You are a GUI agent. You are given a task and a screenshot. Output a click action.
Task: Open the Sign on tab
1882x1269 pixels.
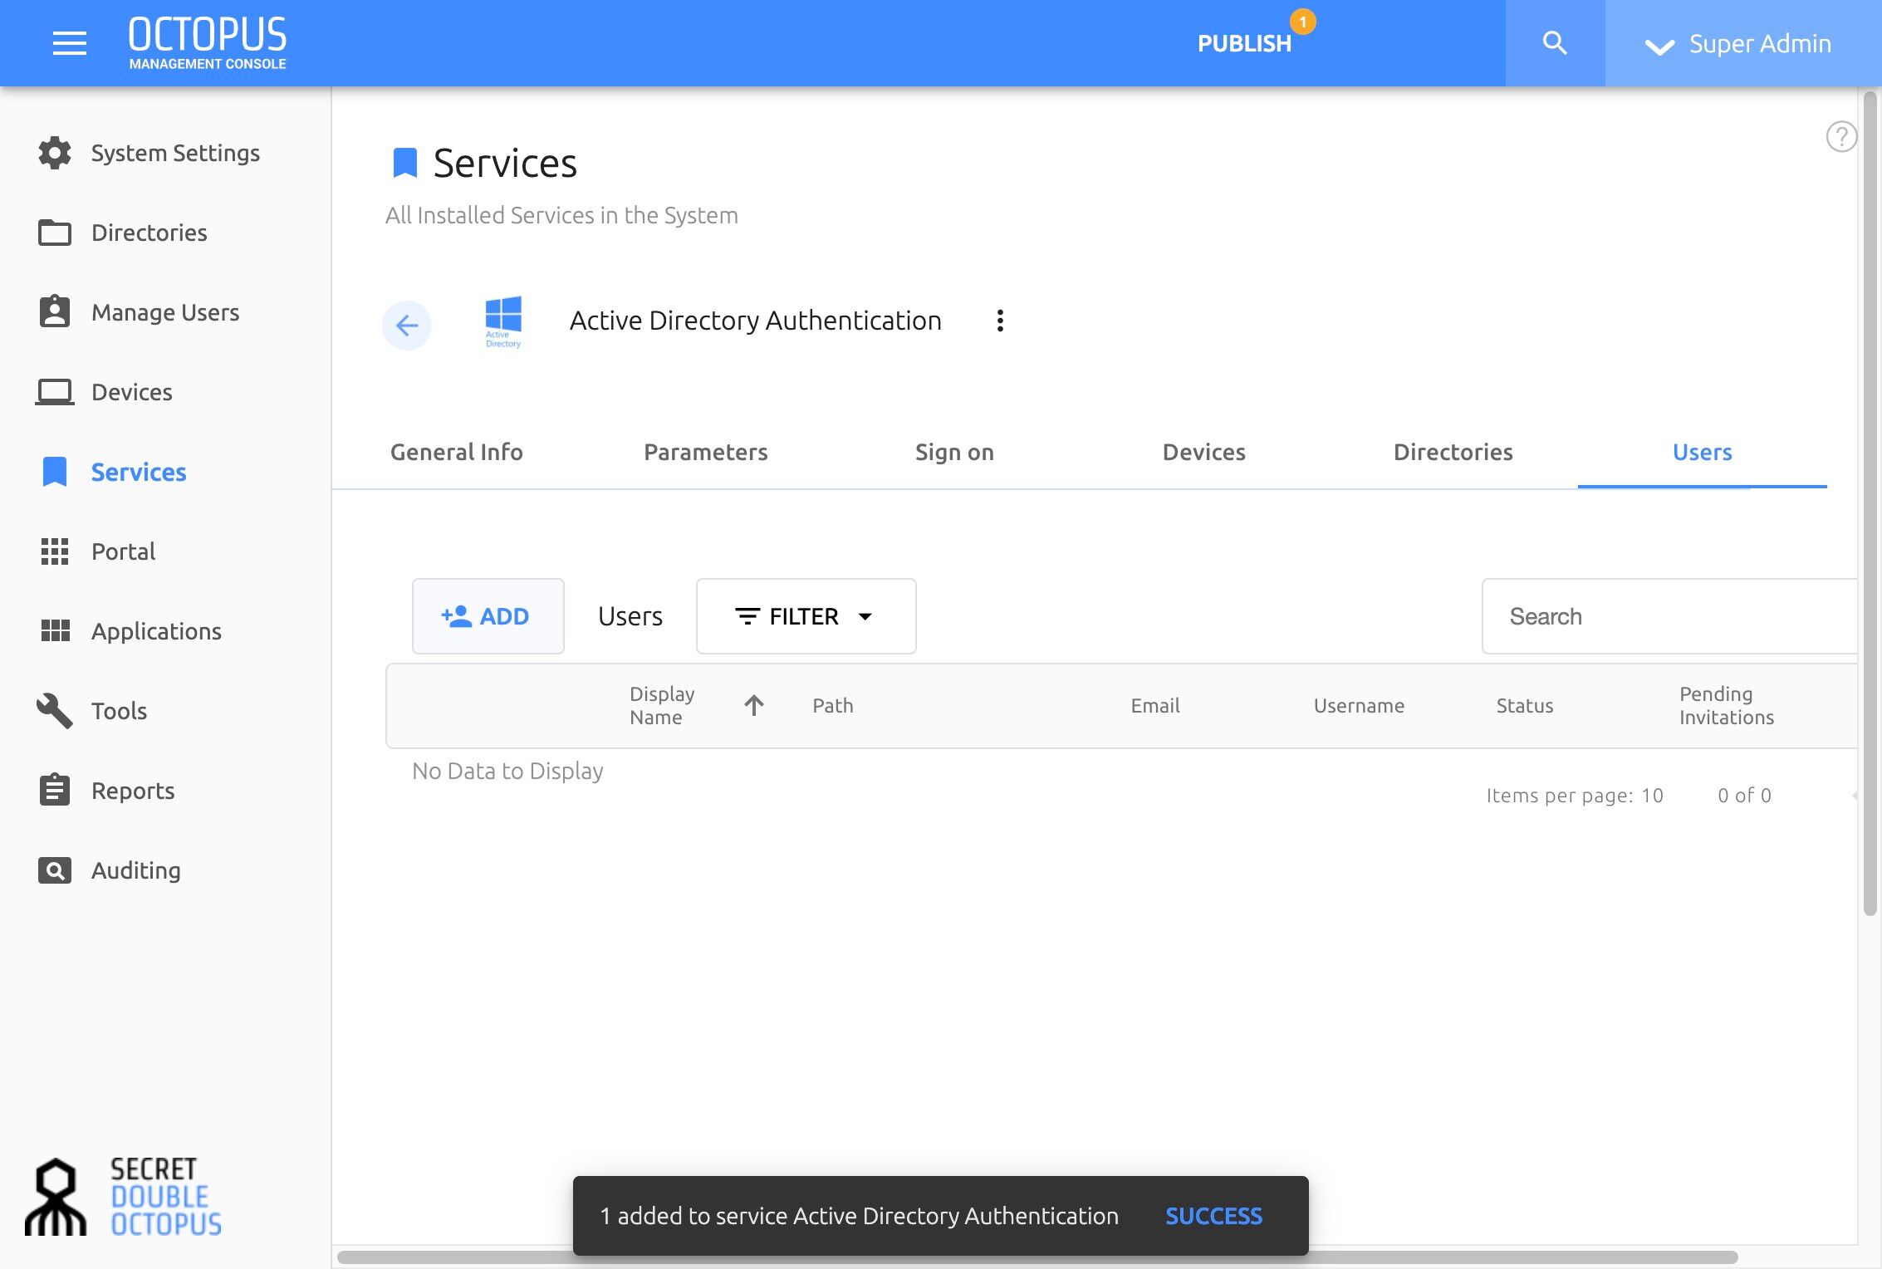pyautogui.click(x=955, y=452)
